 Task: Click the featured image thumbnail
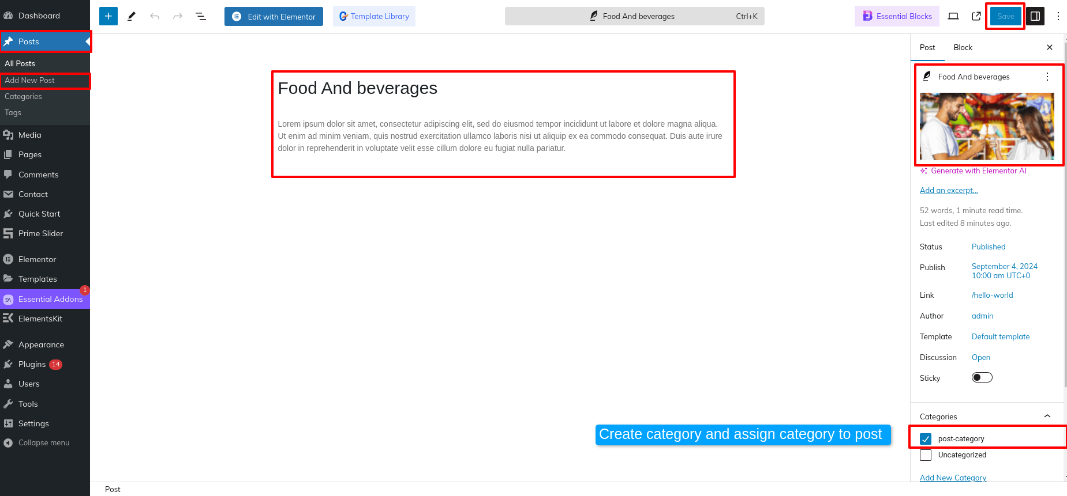tap(987, 127)
